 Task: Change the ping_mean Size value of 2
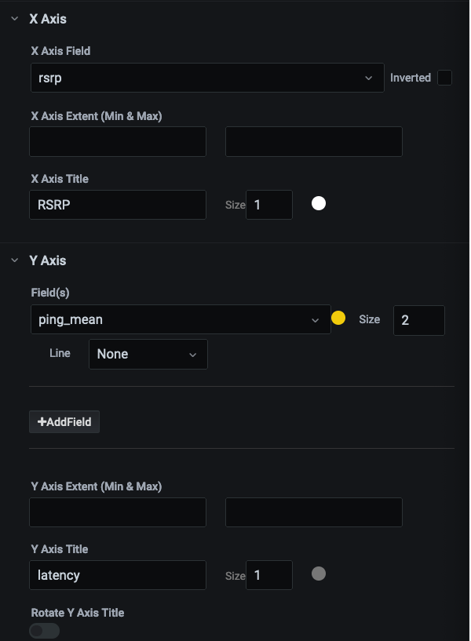coord(418,320)
